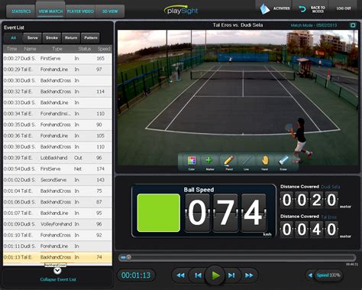Switch to Player Video tab

coord(80,11)
